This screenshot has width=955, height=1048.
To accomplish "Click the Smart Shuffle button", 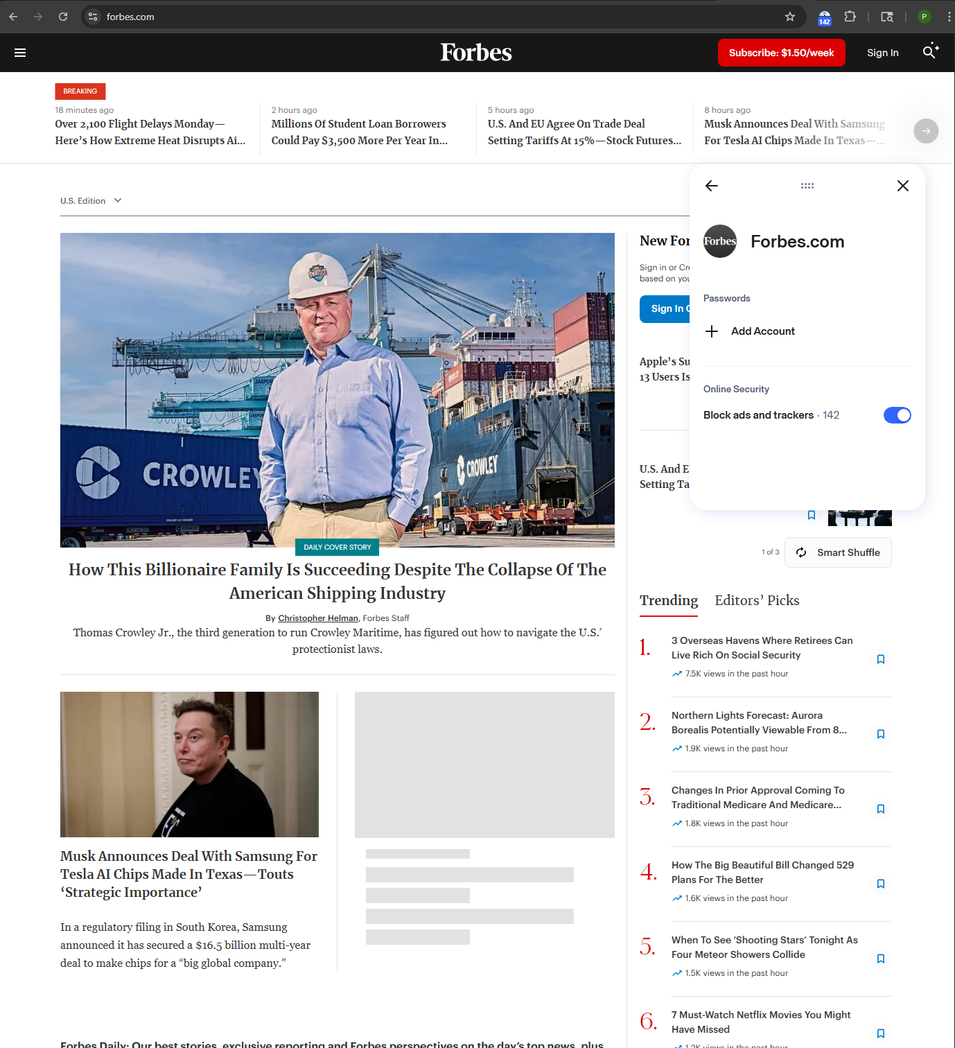I will pos(838,552).
